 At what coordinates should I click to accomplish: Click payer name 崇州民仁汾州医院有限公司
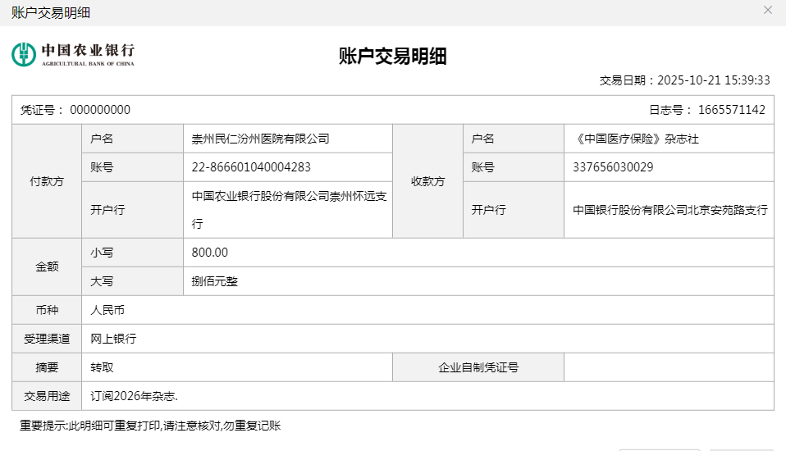click(260, 139)
